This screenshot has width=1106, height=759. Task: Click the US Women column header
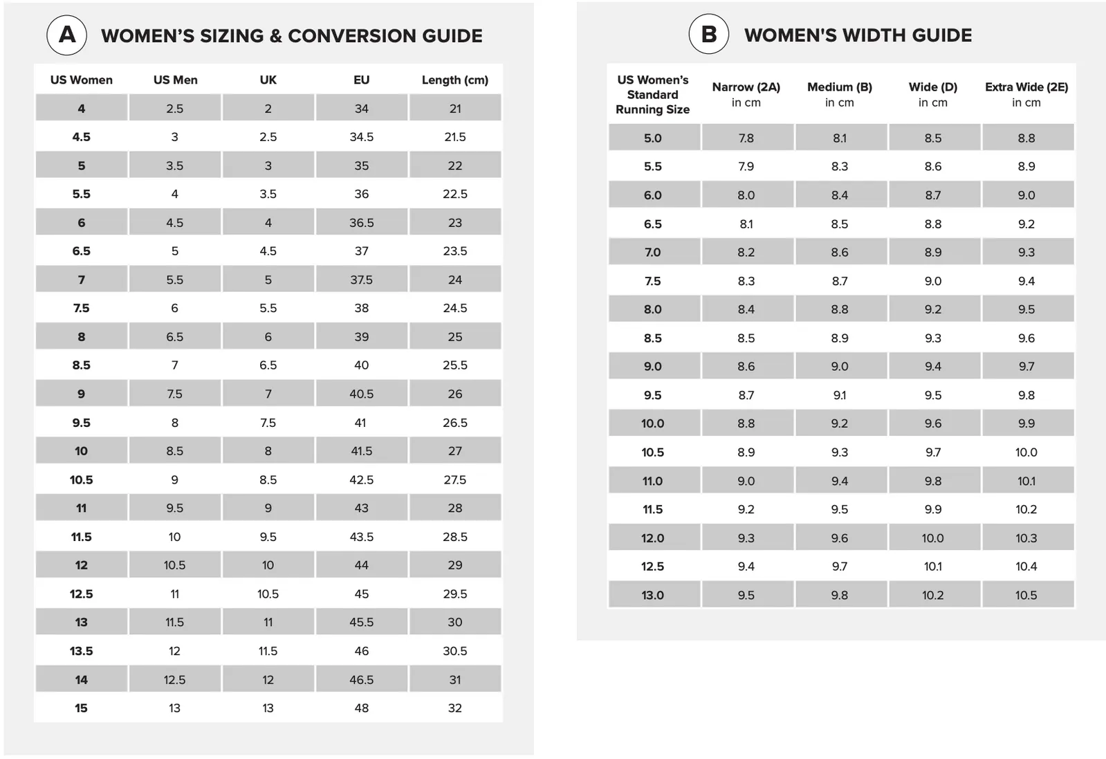coord(82,80)
